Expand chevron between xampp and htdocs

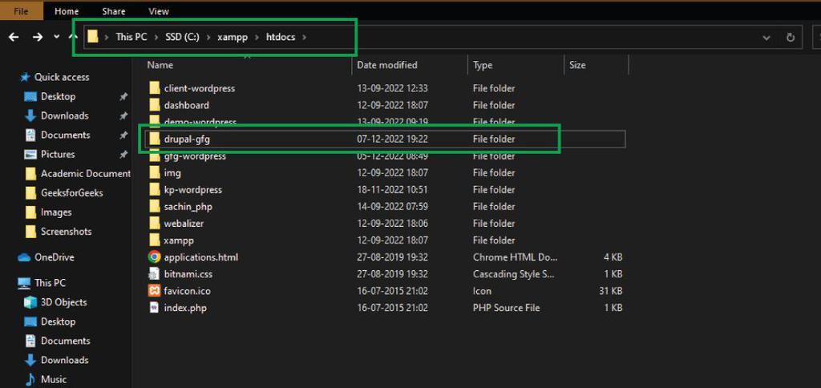click(257, 37)
